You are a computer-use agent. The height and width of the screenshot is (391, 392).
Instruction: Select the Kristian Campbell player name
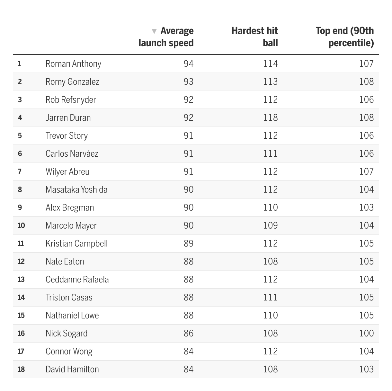click(x=76, y=243)
